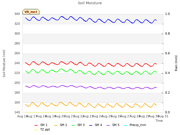Click the yellow TZ ppt legend swatch
This screenshot has height=135, width=180.
36,130
